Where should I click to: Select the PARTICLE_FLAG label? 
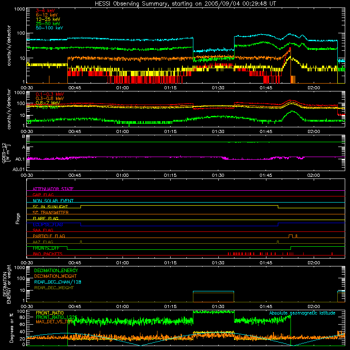49,236
